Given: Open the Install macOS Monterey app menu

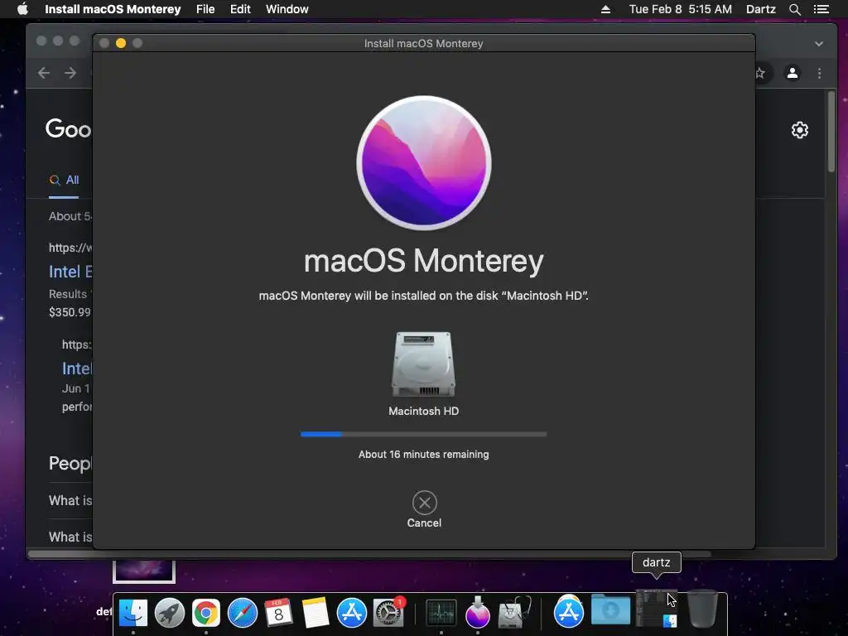Looking at the screenshot, I should tap(113, 9).
